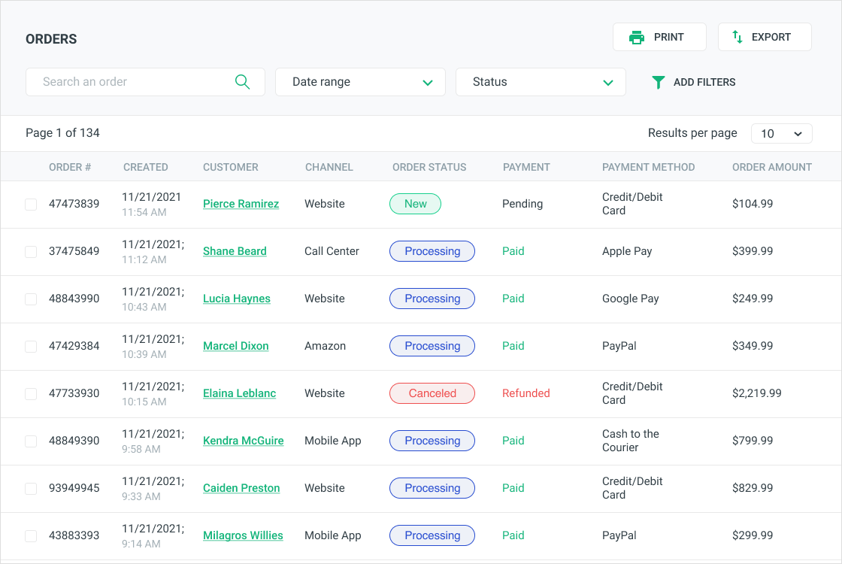Open the Date range dropdown
This screenshot has width=842, height=564.
click(360, 82)
